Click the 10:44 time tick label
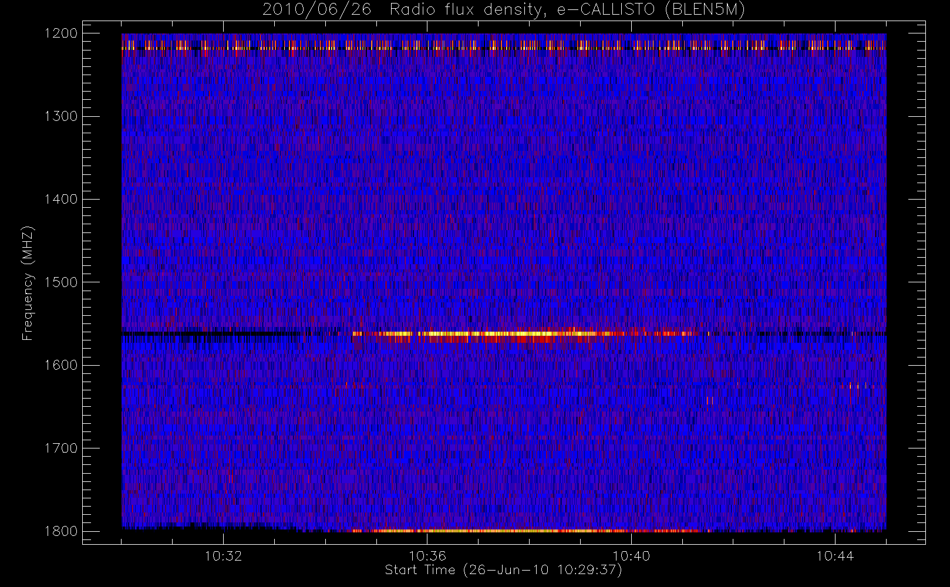The width and height of the screenshot is (950, 587). (x=835, y=556)
